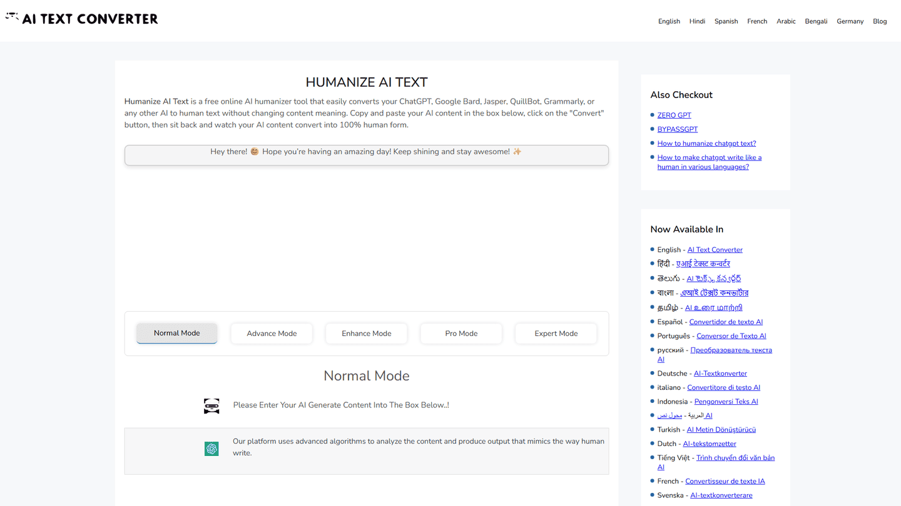The height and width of the screenshot is (506, 901).
Task: Click the green ChatGPT logo icon
Action: (211, 449)
